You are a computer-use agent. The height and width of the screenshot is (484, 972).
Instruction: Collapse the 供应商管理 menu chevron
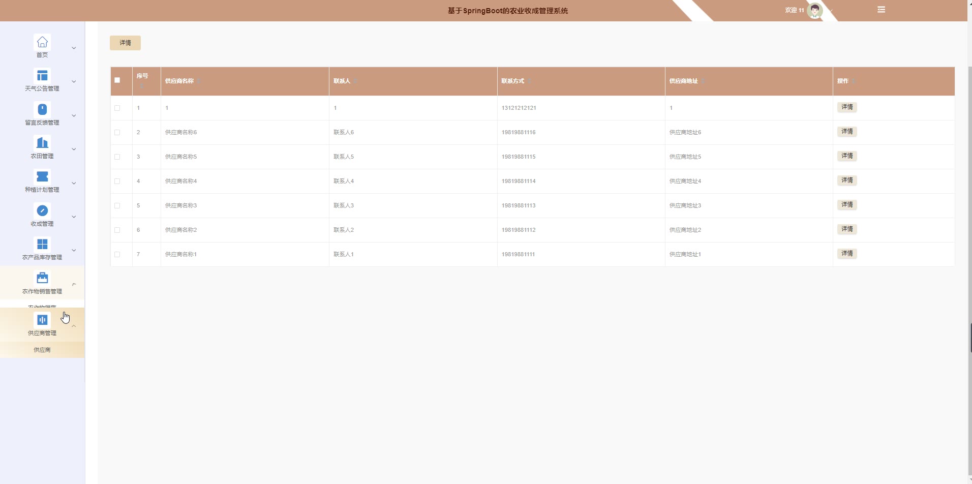click(x=74, y=326)
